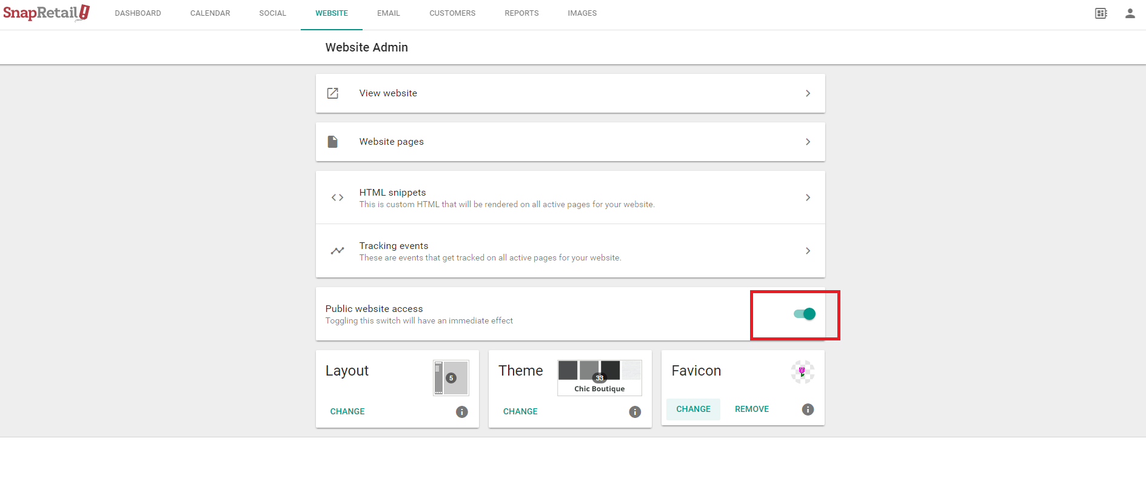Toggle the Public website access switch
Image resolution: width=1146 pixels, height=484 pixels.
(x=805, y=314)
